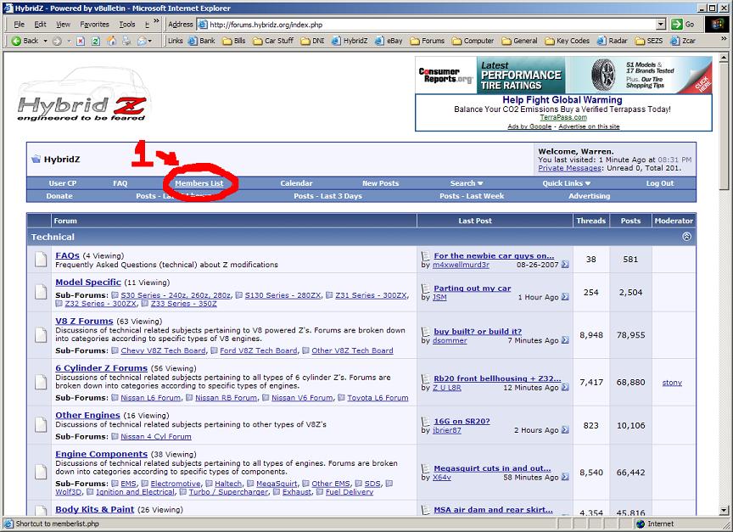The height and width of the screenshot is (532, 733).
Task: Go to last post in FAQs forum
Action: click(565, 265)
